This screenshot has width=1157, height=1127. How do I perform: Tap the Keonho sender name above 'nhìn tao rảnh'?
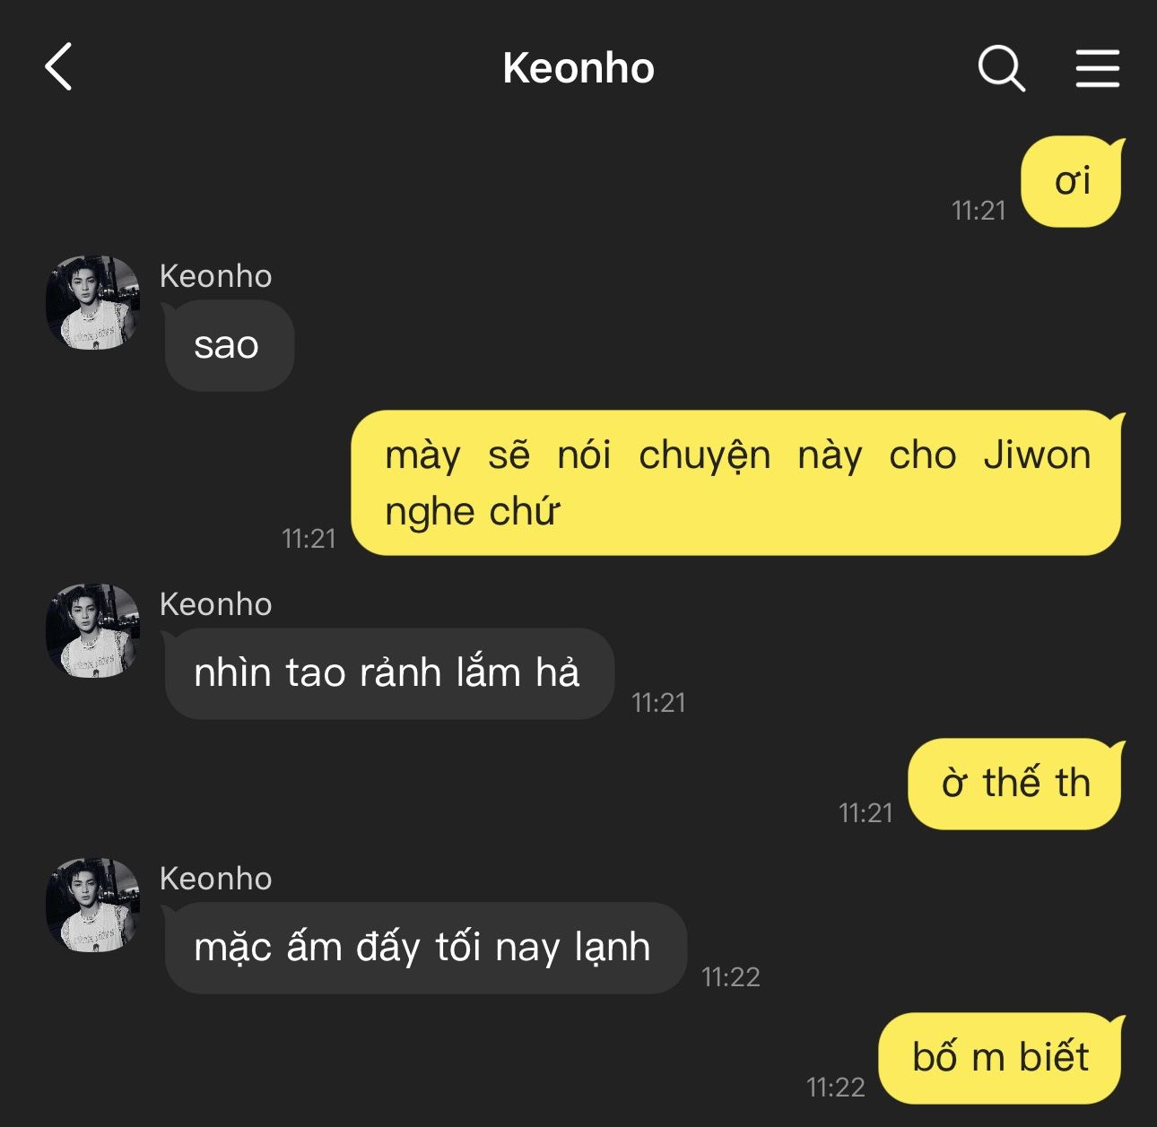(x=215, y=604)
